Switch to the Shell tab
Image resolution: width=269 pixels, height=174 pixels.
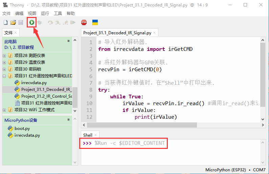point(88,135)
